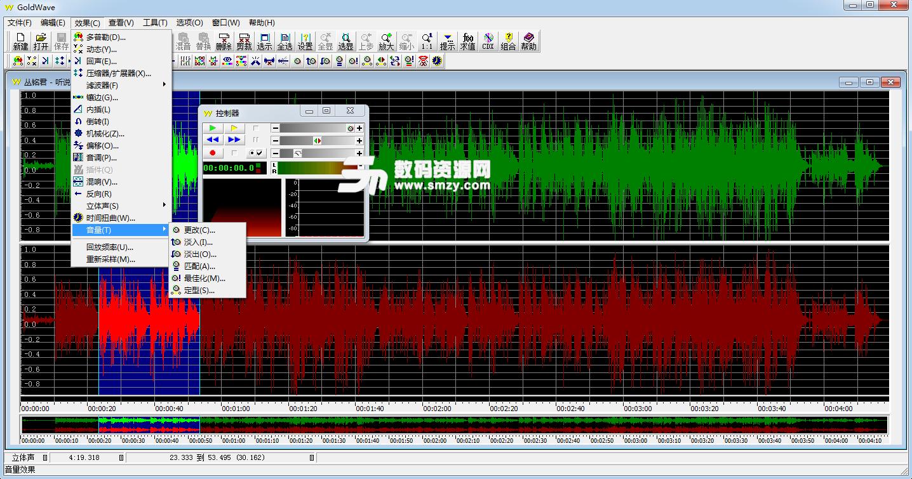The height and width of the screenshot is (479, 912).
Task: Click the minus button of the balance slider
Action: [276, 140]
